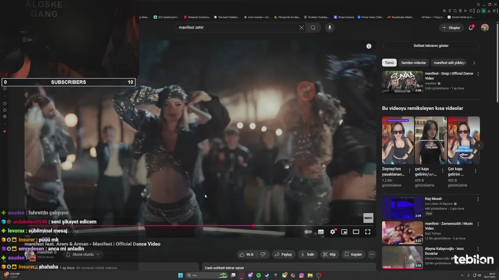499x280 pixels.
Task: Toggle subtitles in the video player
Action: 321,232
